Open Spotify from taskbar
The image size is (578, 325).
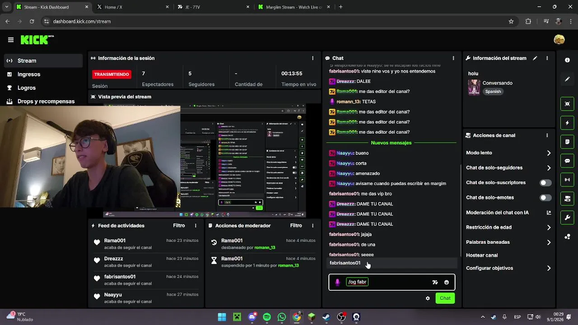tap(266, 317)
